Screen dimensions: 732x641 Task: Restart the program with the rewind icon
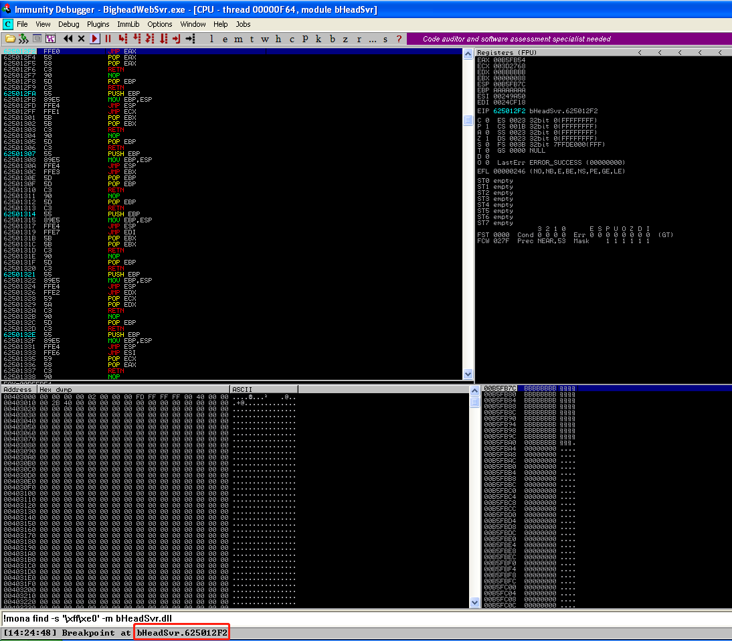(68, 39)
